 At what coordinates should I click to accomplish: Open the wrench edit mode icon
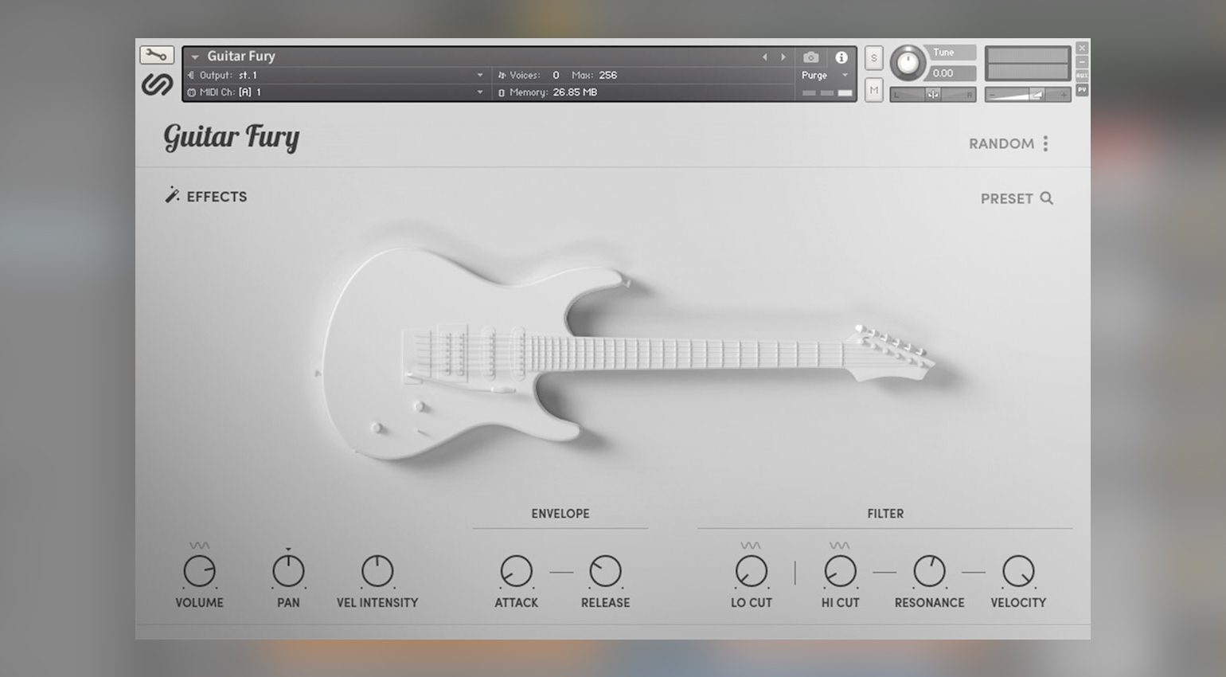[x=157, y=55]
